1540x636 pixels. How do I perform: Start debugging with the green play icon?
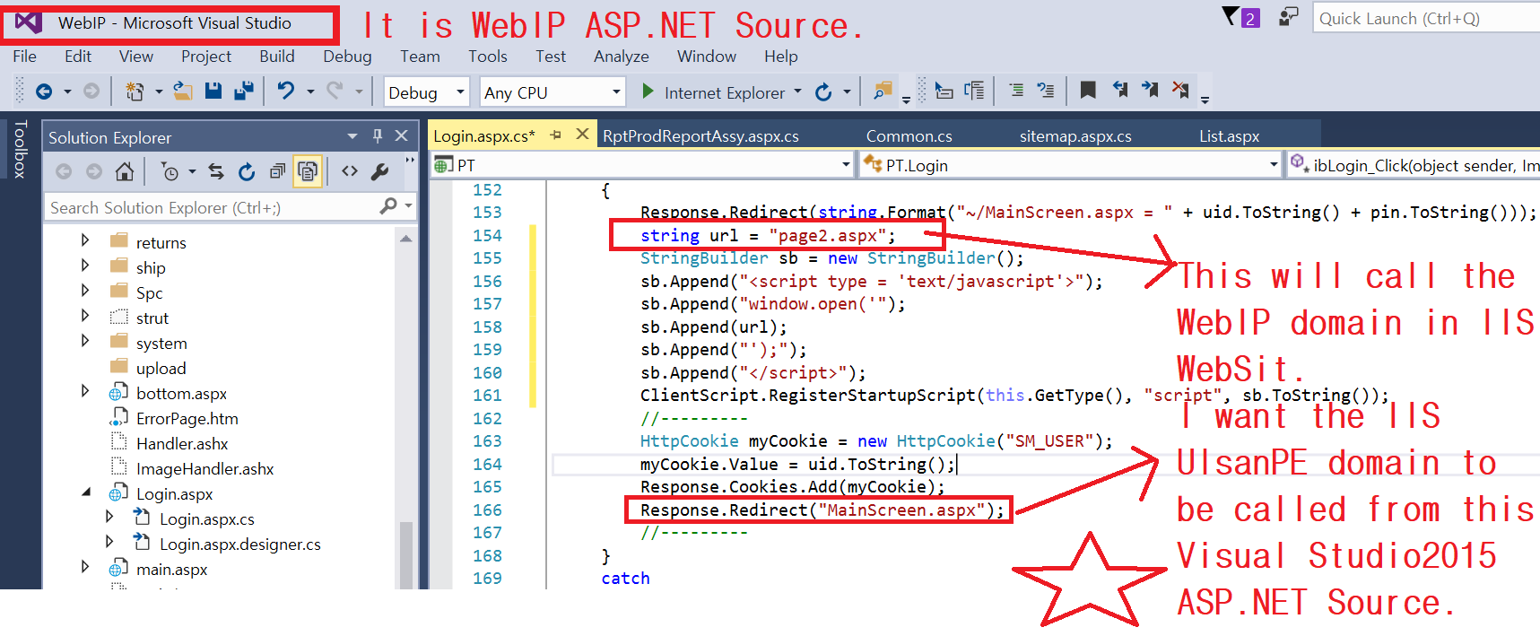click(648, 91)
